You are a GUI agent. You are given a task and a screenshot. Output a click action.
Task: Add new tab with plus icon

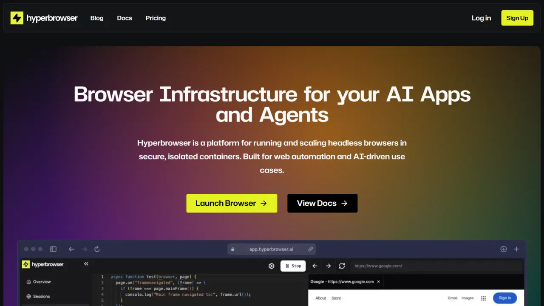click(x=516, y=249)
